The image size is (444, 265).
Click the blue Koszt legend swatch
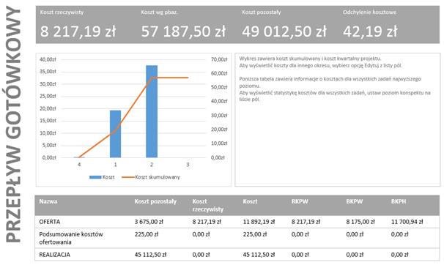click(95, 177)
